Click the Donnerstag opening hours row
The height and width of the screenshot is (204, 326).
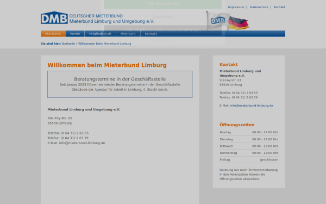(249, 153)
